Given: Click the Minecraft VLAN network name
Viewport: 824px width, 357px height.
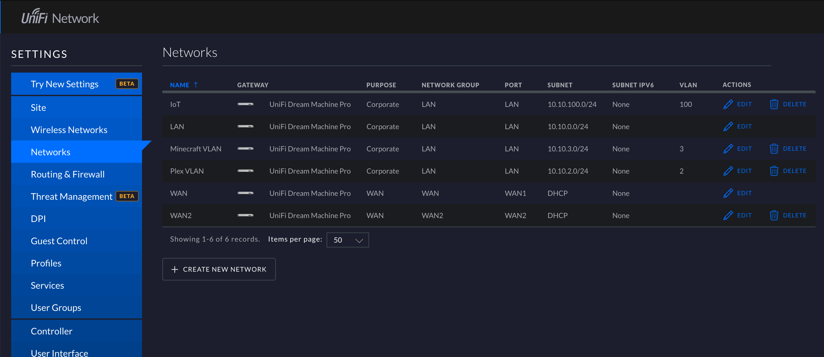Looking at the screenshot, I should pyautogui.click(x=196, y=149).
